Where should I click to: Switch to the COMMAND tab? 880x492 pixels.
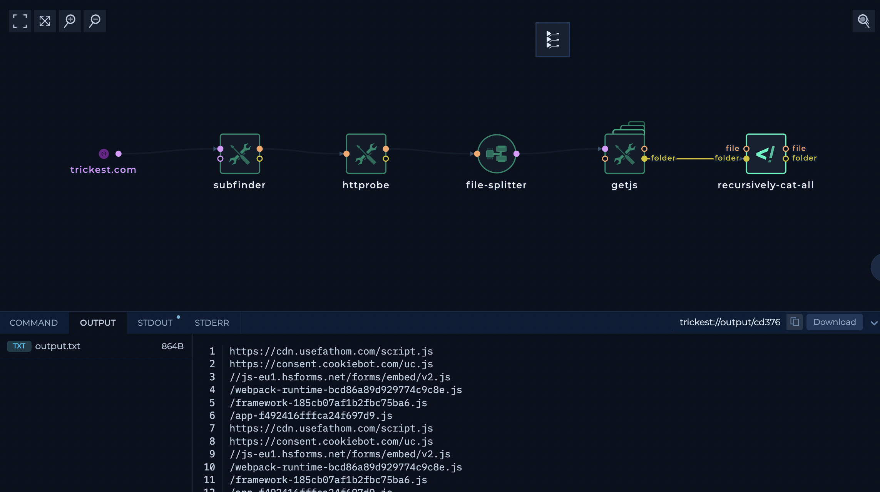click(33, 323)
